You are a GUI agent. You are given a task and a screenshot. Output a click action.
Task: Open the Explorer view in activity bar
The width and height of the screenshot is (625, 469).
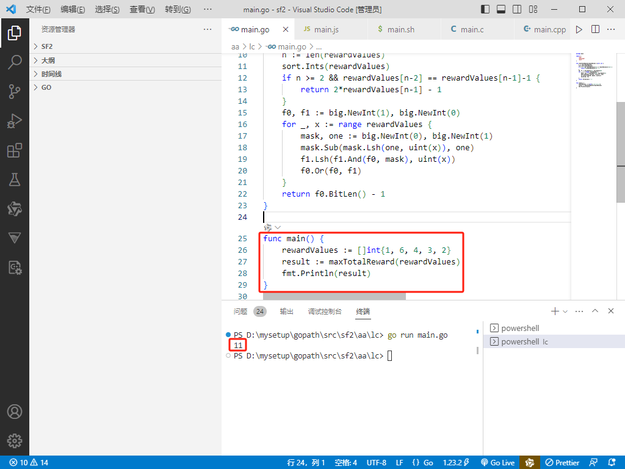coord(15,33)
